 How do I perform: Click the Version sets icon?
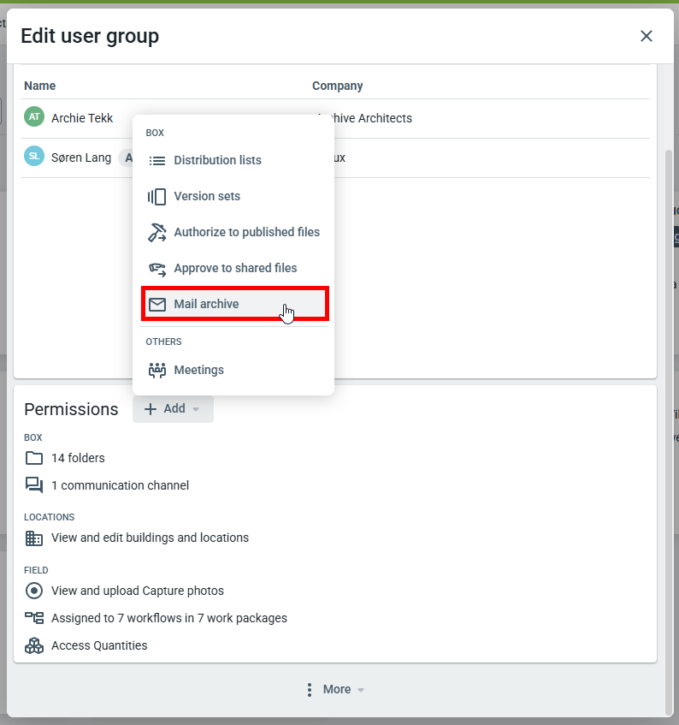click(157, 196)
